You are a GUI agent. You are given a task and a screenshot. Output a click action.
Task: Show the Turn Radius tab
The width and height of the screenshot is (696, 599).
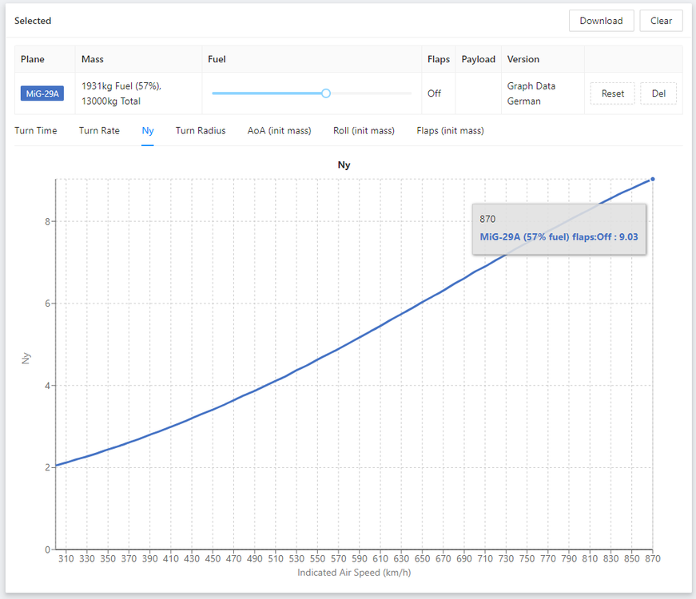[x=201, y=131]
